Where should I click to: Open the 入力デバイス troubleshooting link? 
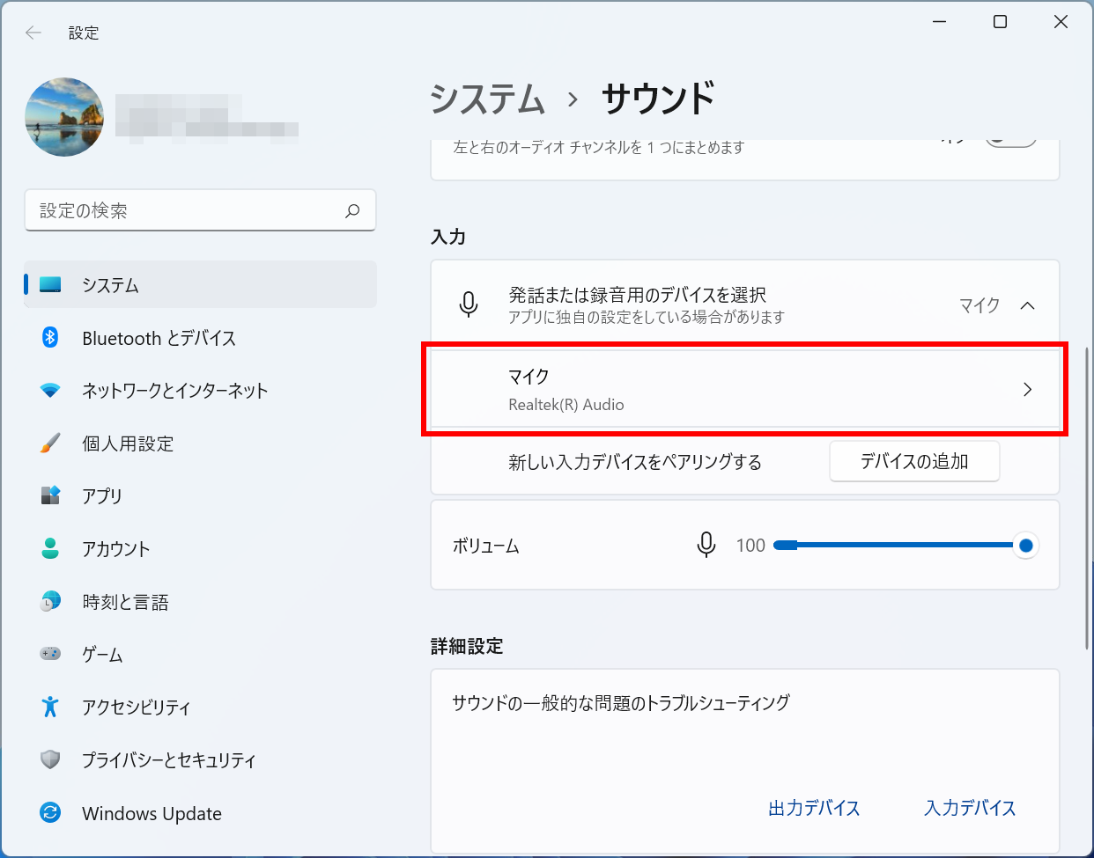point(970,808)
